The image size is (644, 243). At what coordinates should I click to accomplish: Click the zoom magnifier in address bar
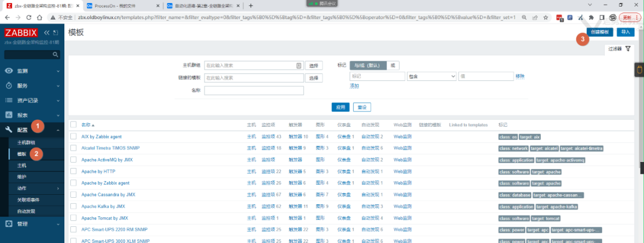point(525,18)
